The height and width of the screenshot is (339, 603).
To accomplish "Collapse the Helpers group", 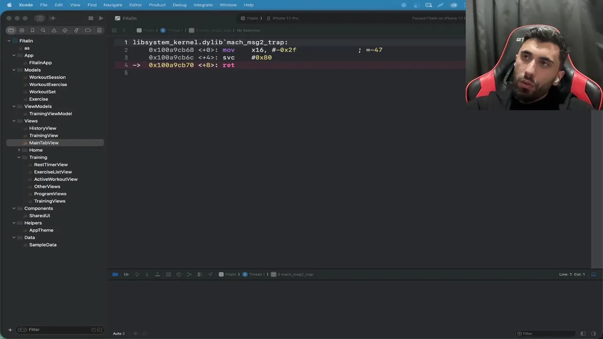I will (x=14, y=223).
